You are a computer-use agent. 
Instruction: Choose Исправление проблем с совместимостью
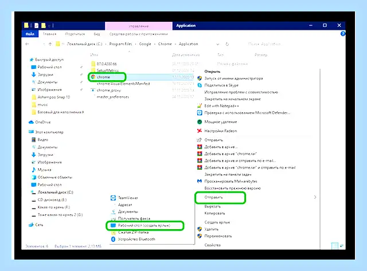pyautogui.click(x=241, y=92)
